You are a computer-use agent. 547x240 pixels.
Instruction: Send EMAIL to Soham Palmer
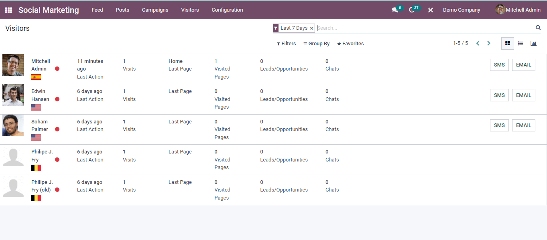[523, 125]
